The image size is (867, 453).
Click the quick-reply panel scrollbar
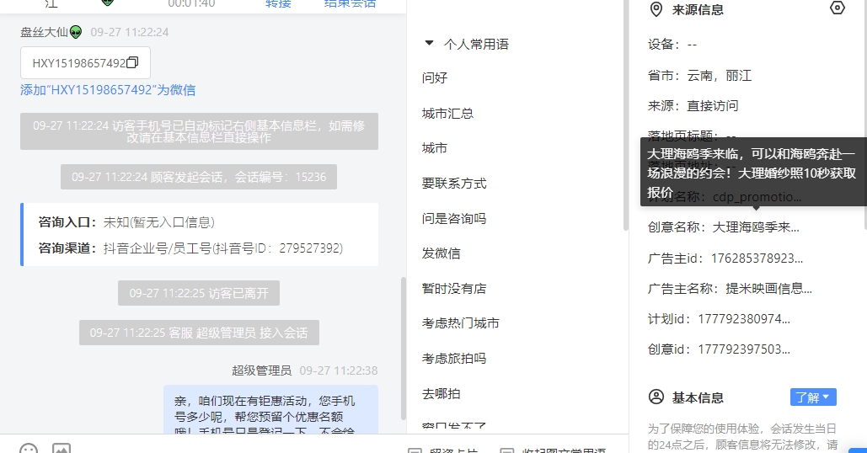(x=626, y=115)
